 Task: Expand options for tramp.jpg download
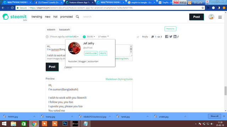(72, 116)
